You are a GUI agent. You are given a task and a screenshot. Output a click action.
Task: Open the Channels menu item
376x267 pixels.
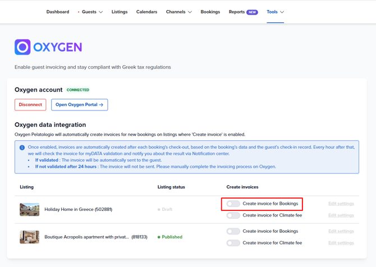(x=176, y=12)
